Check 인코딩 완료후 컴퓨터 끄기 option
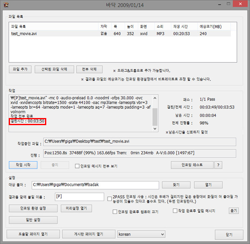Image resolution: width=250 pixels, height=244 pixels. [x=115, y=211]
